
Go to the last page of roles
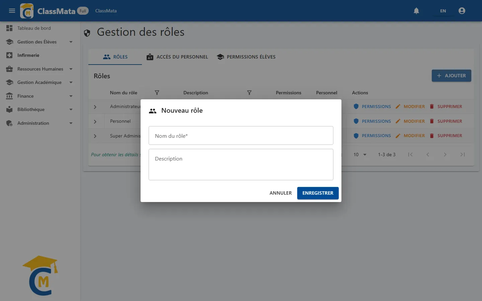point(463,155)
